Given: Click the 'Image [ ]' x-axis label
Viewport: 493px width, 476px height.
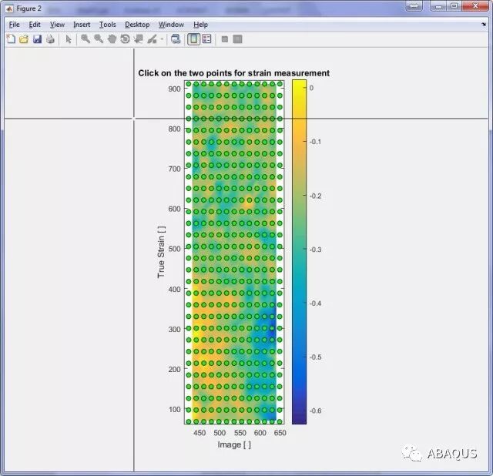Looking at the screenshot, I should click(x=234, y=444).
